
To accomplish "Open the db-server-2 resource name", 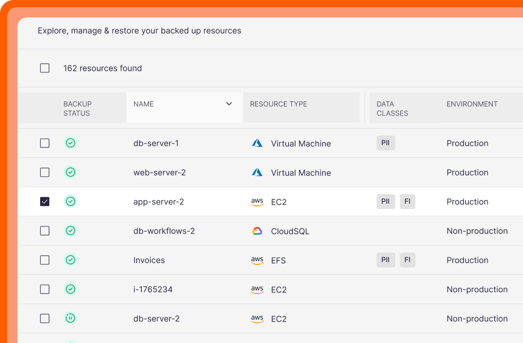I will [x=156, y=319].
